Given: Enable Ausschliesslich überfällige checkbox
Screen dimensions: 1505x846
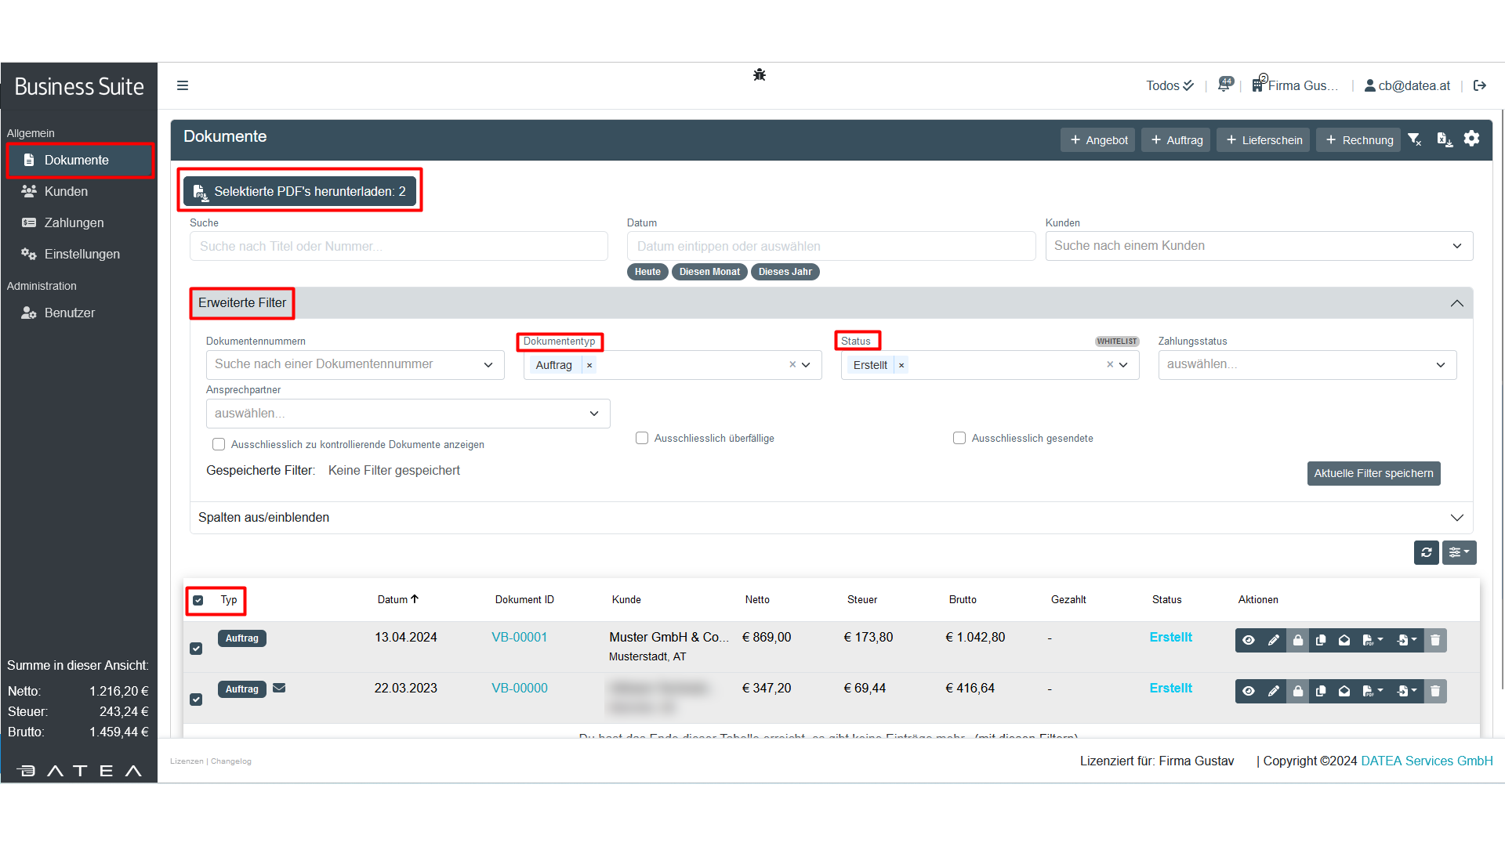Looking at the screenshot, I should (x=642, y=438).
